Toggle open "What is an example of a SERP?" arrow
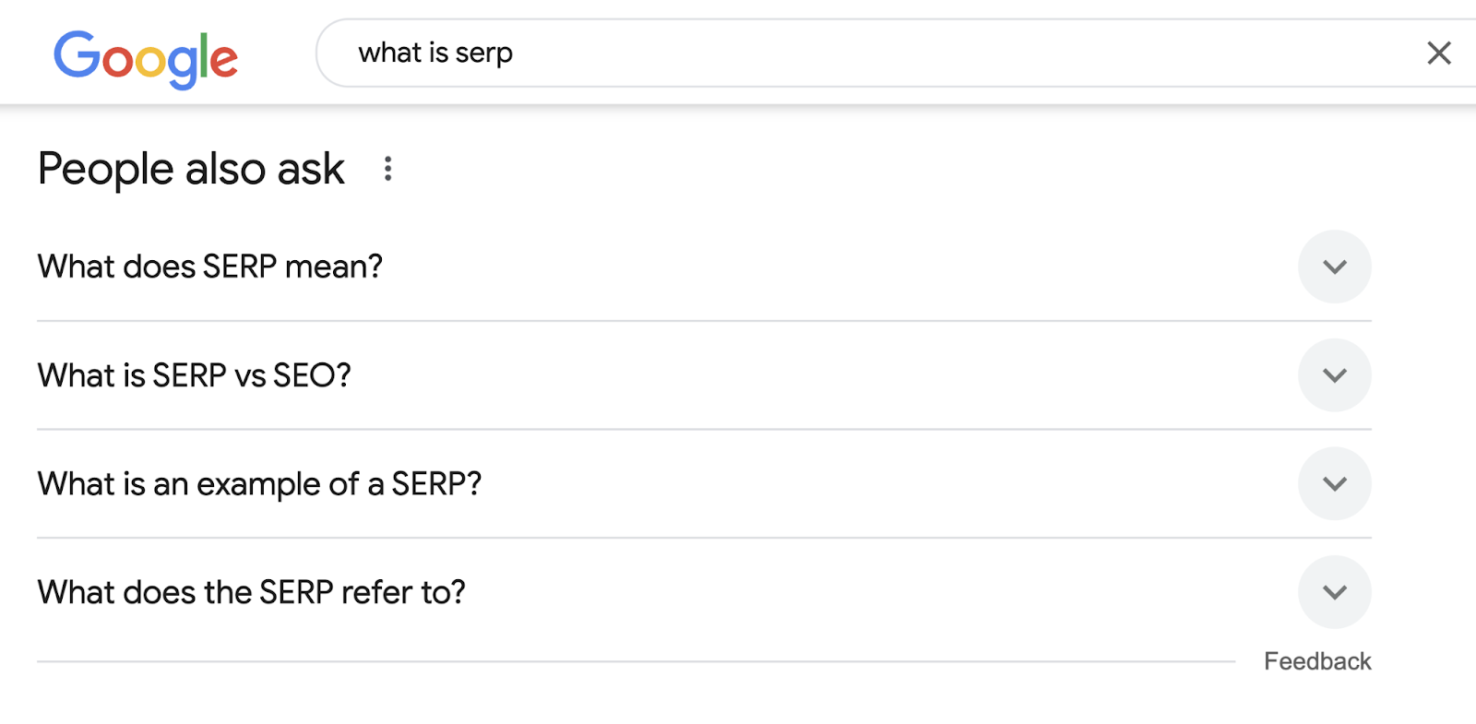The width and height of the screenshot is (1476, 724). pyautogui.click(x=1334, y=483)
